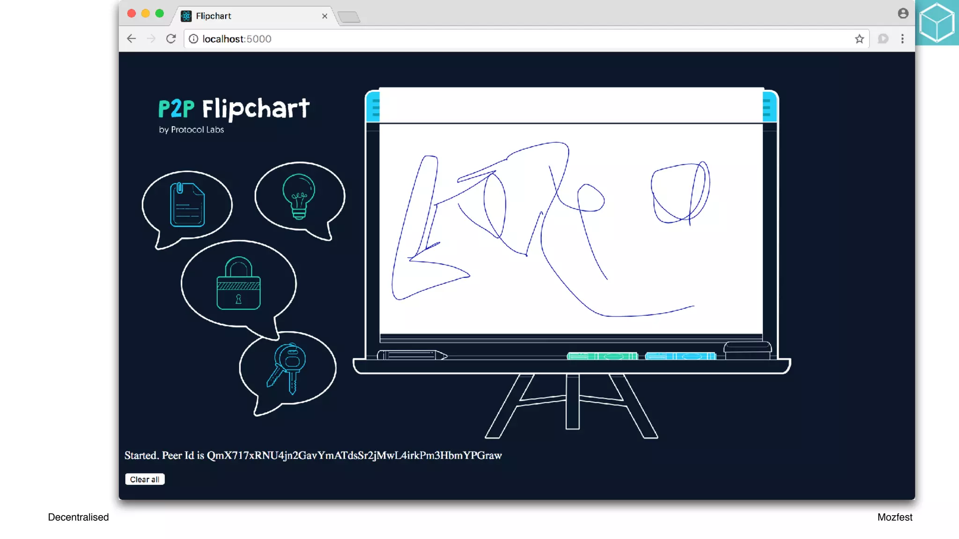Click the lightbulb speech bubble icon
Screen dimensions: 959x539
299,196
